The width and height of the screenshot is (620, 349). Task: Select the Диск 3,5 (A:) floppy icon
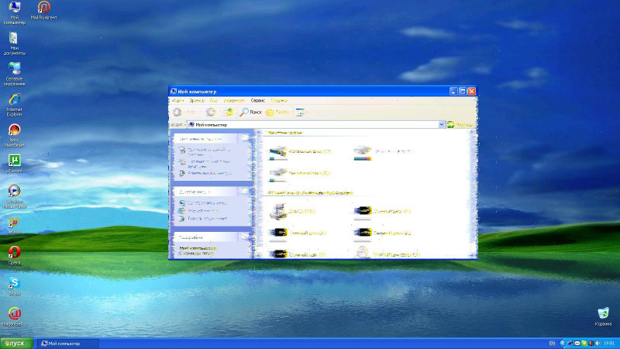point(278,211)
